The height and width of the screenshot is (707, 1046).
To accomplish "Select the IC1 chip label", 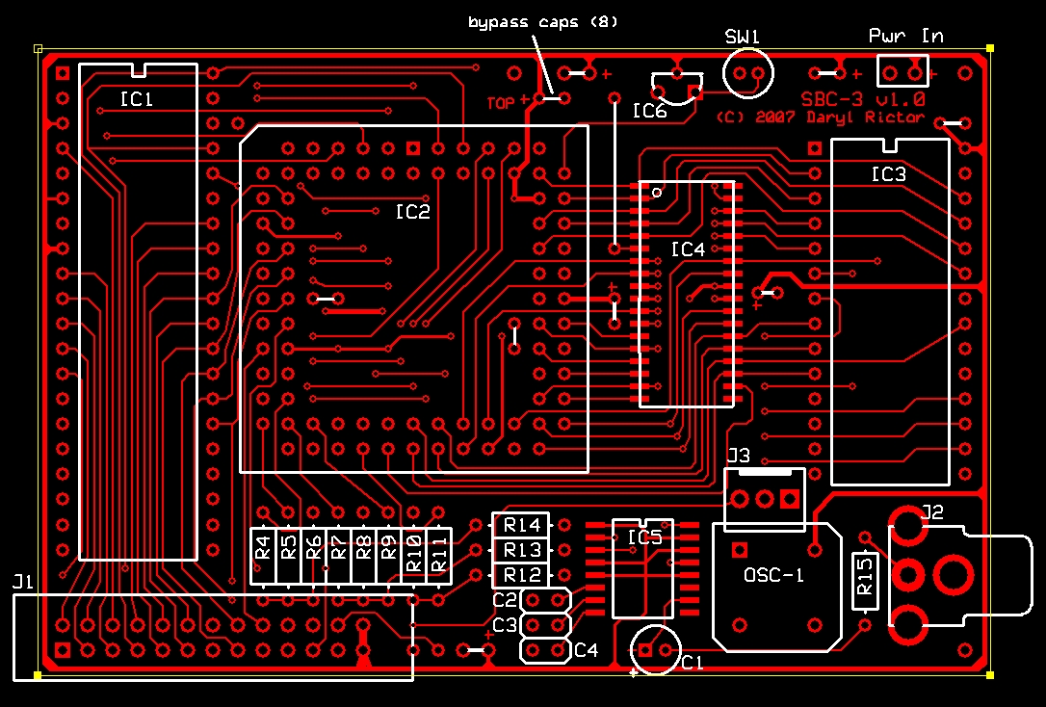I will (137, 99).
